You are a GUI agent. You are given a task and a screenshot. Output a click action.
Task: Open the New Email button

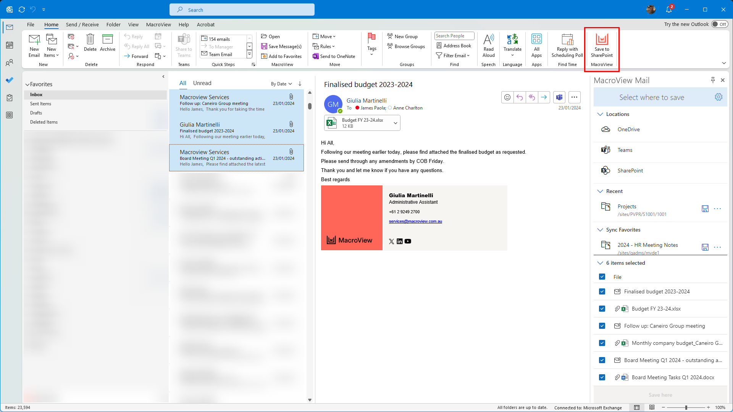34,45
